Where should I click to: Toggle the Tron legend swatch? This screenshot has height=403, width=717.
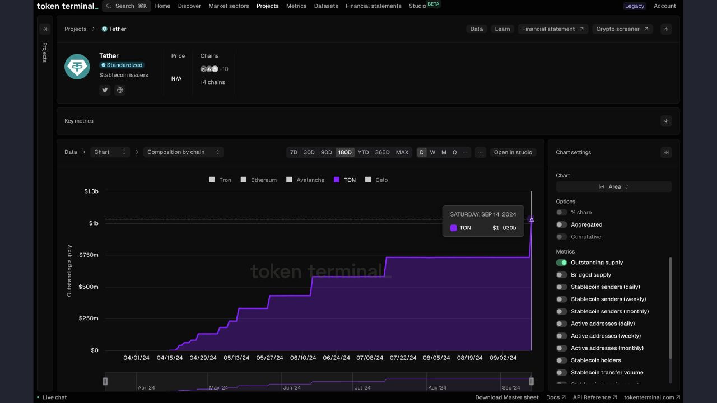[x=212, y=180]
